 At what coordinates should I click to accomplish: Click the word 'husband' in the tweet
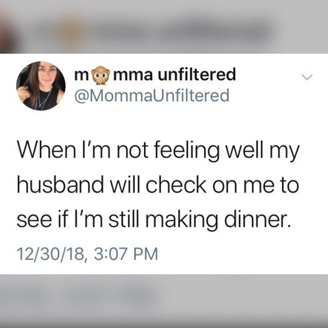point(60,185)
